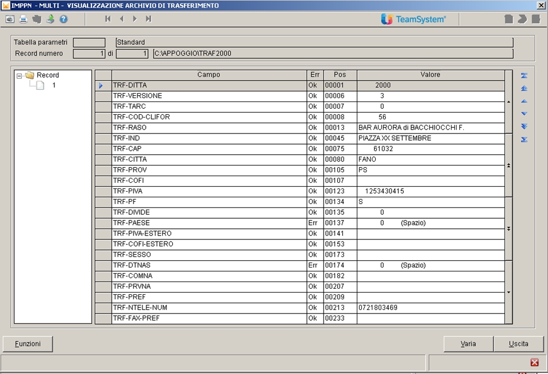Jump to the last record in toolbar
This screenshot has width=548, height=374.
[x=149, y=19]
